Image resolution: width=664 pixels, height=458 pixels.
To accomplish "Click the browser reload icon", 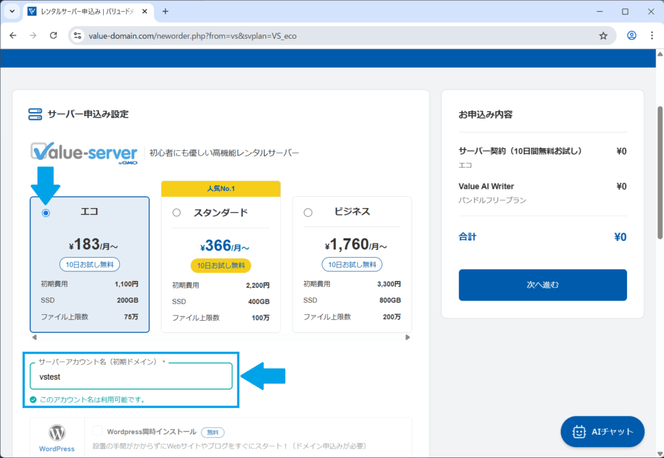I will coord(53,36).
